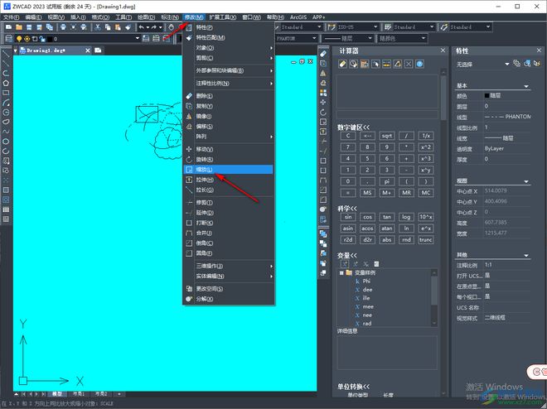The image size is (547, 409).
Task: Click the 颜色 black swatch in Properties
Action: point(486,95)
